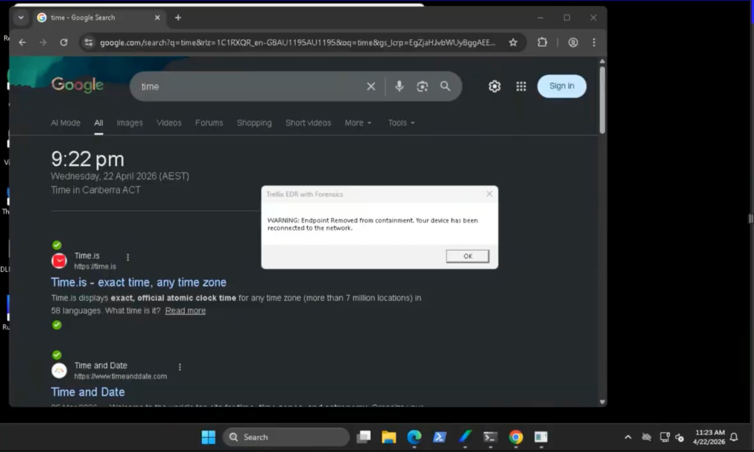
Task: Click the network icon in the system tray
Action: (665, 437)
